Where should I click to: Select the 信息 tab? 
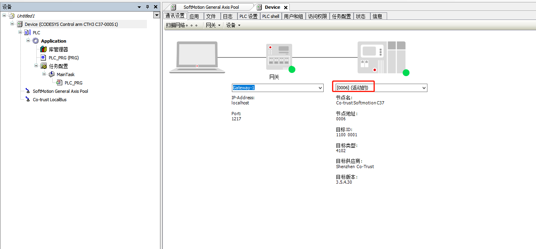coord(378,16)
